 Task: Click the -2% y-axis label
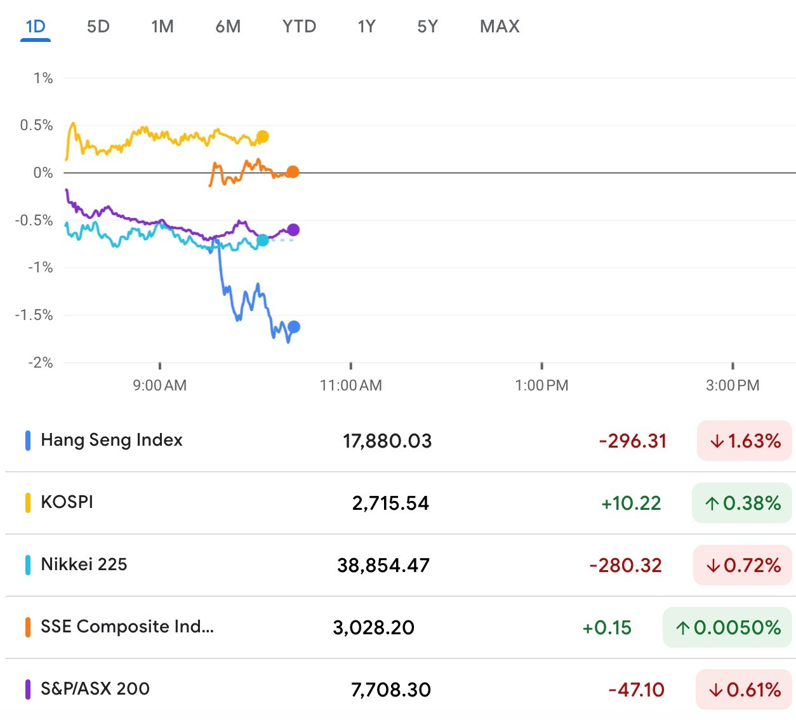tap(41, 363)
